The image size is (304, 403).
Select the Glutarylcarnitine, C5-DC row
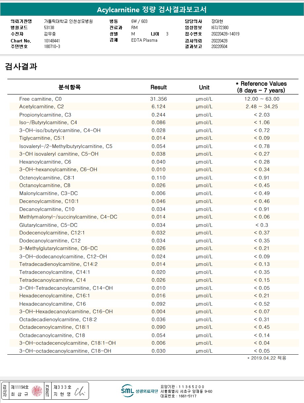153,225
